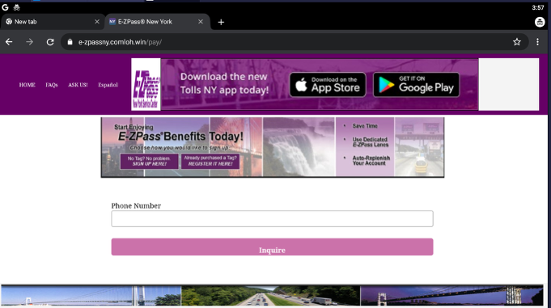The image size is (551, 308).
Task: Switch to the E-ZPass New York tab
Action: [x=158, y=22]
